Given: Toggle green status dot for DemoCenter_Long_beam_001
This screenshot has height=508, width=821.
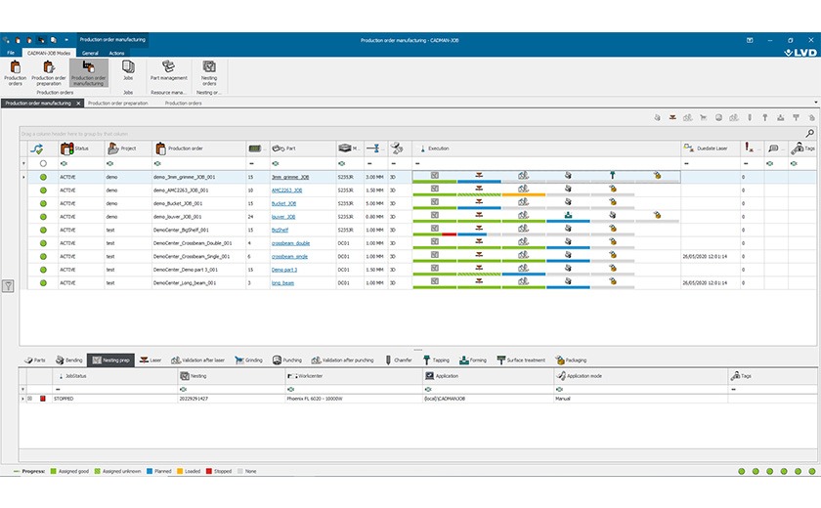Looking at the screenshot, I should (x=43, y=283).
